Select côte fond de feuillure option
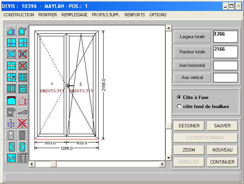244x184 pixels. tap(179, 107)
